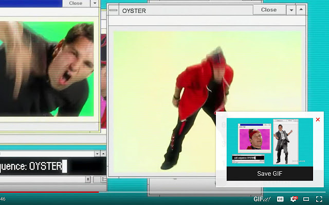Click Save GIF button
This screenshot has height=205, width=329.
(269, 174)
